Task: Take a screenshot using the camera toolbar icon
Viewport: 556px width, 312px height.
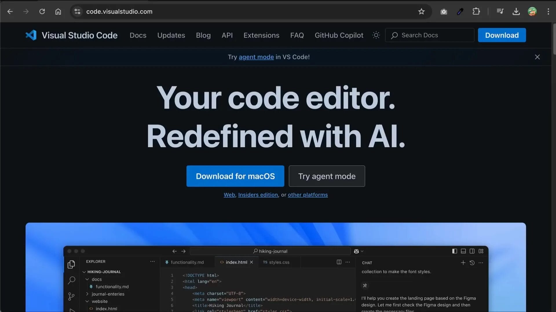Action: tap(444, 12)
